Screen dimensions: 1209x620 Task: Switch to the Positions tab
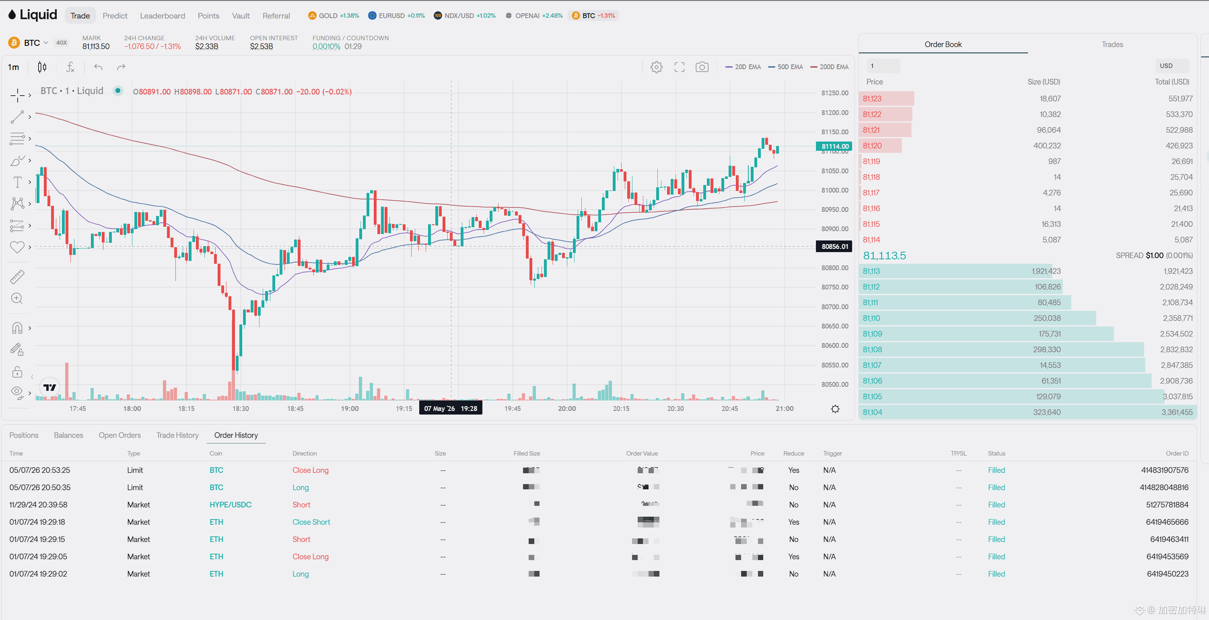click(x=24, y=435)
